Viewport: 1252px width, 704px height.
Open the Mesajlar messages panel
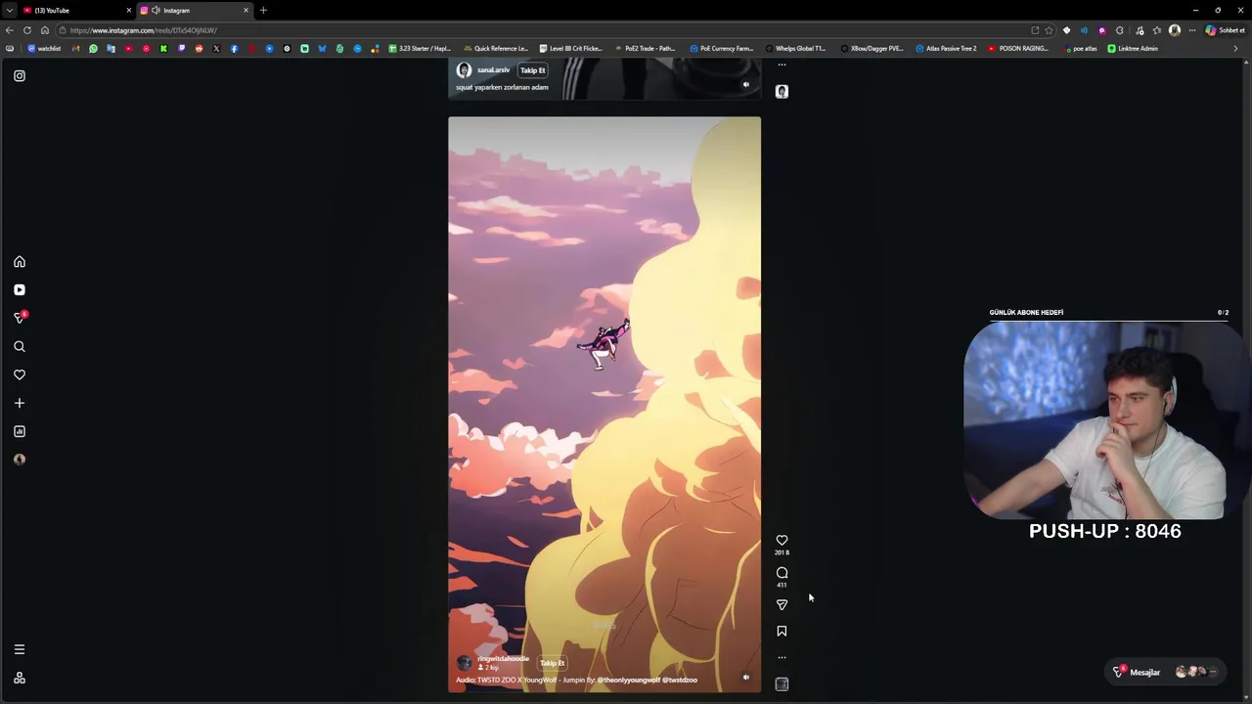(x=1164, y=672)
